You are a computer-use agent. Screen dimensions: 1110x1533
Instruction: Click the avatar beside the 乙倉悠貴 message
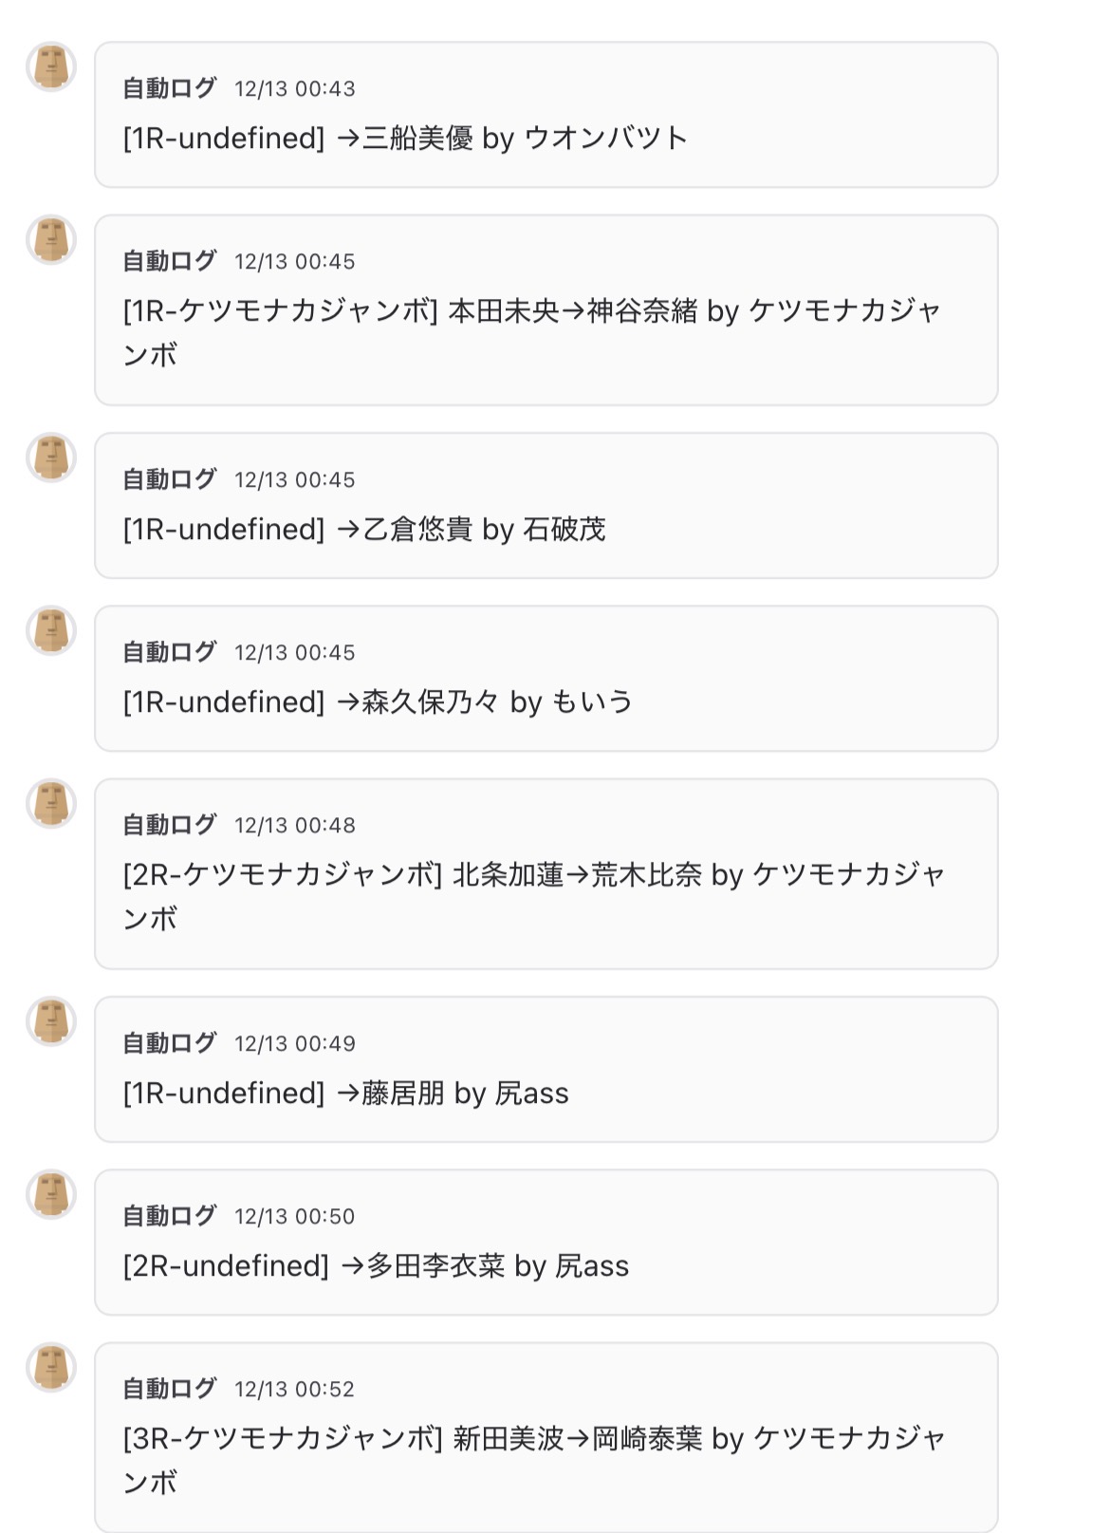pyautogui.click(x=51, y=458)
